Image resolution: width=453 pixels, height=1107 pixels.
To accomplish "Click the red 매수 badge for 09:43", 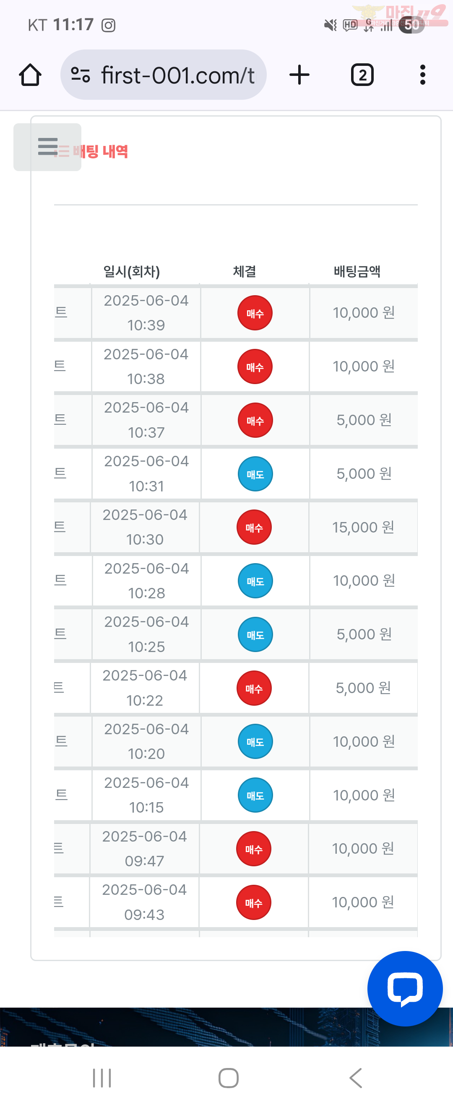I will (x=254, y=902).
